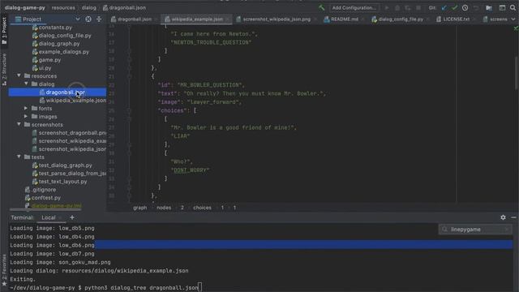Click "Loading image: son_goku_mad.png" terminal line
The height and width of the screenshot is (292, 519).
pos(60,262)
